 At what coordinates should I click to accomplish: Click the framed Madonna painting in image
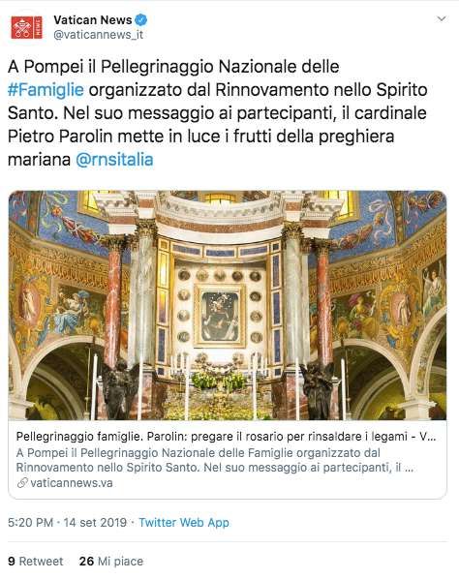(220, 317)
